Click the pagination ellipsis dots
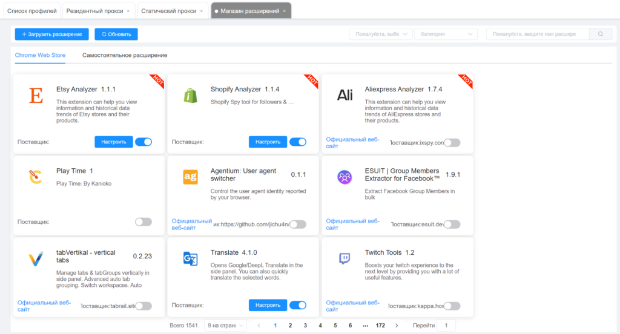The width and height of the screenshot is (620, 334). (x=365, y=326)
